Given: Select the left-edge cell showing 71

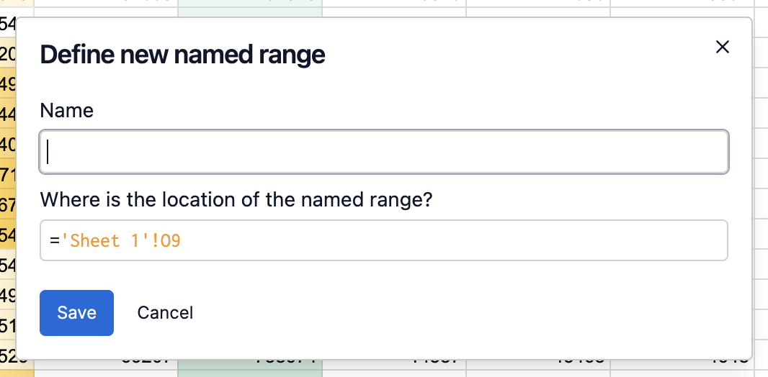Looking at the screenshot, I should [8, 174].
